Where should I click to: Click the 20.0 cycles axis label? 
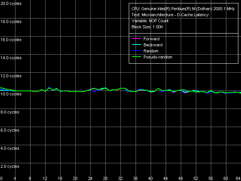coord(11,3)
